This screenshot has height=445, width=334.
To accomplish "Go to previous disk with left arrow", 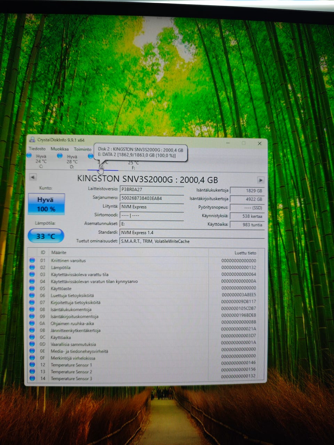I will pos(33,177).
